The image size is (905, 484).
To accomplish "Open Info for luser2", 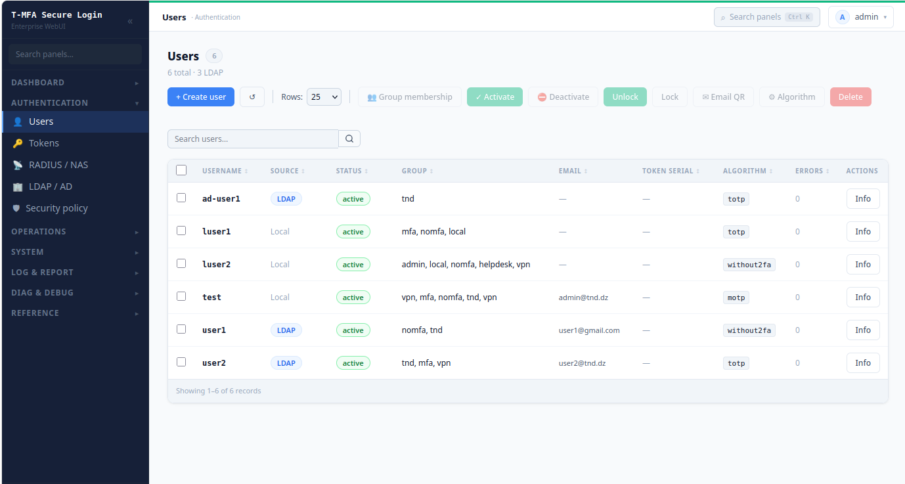I will pos(863,264).
